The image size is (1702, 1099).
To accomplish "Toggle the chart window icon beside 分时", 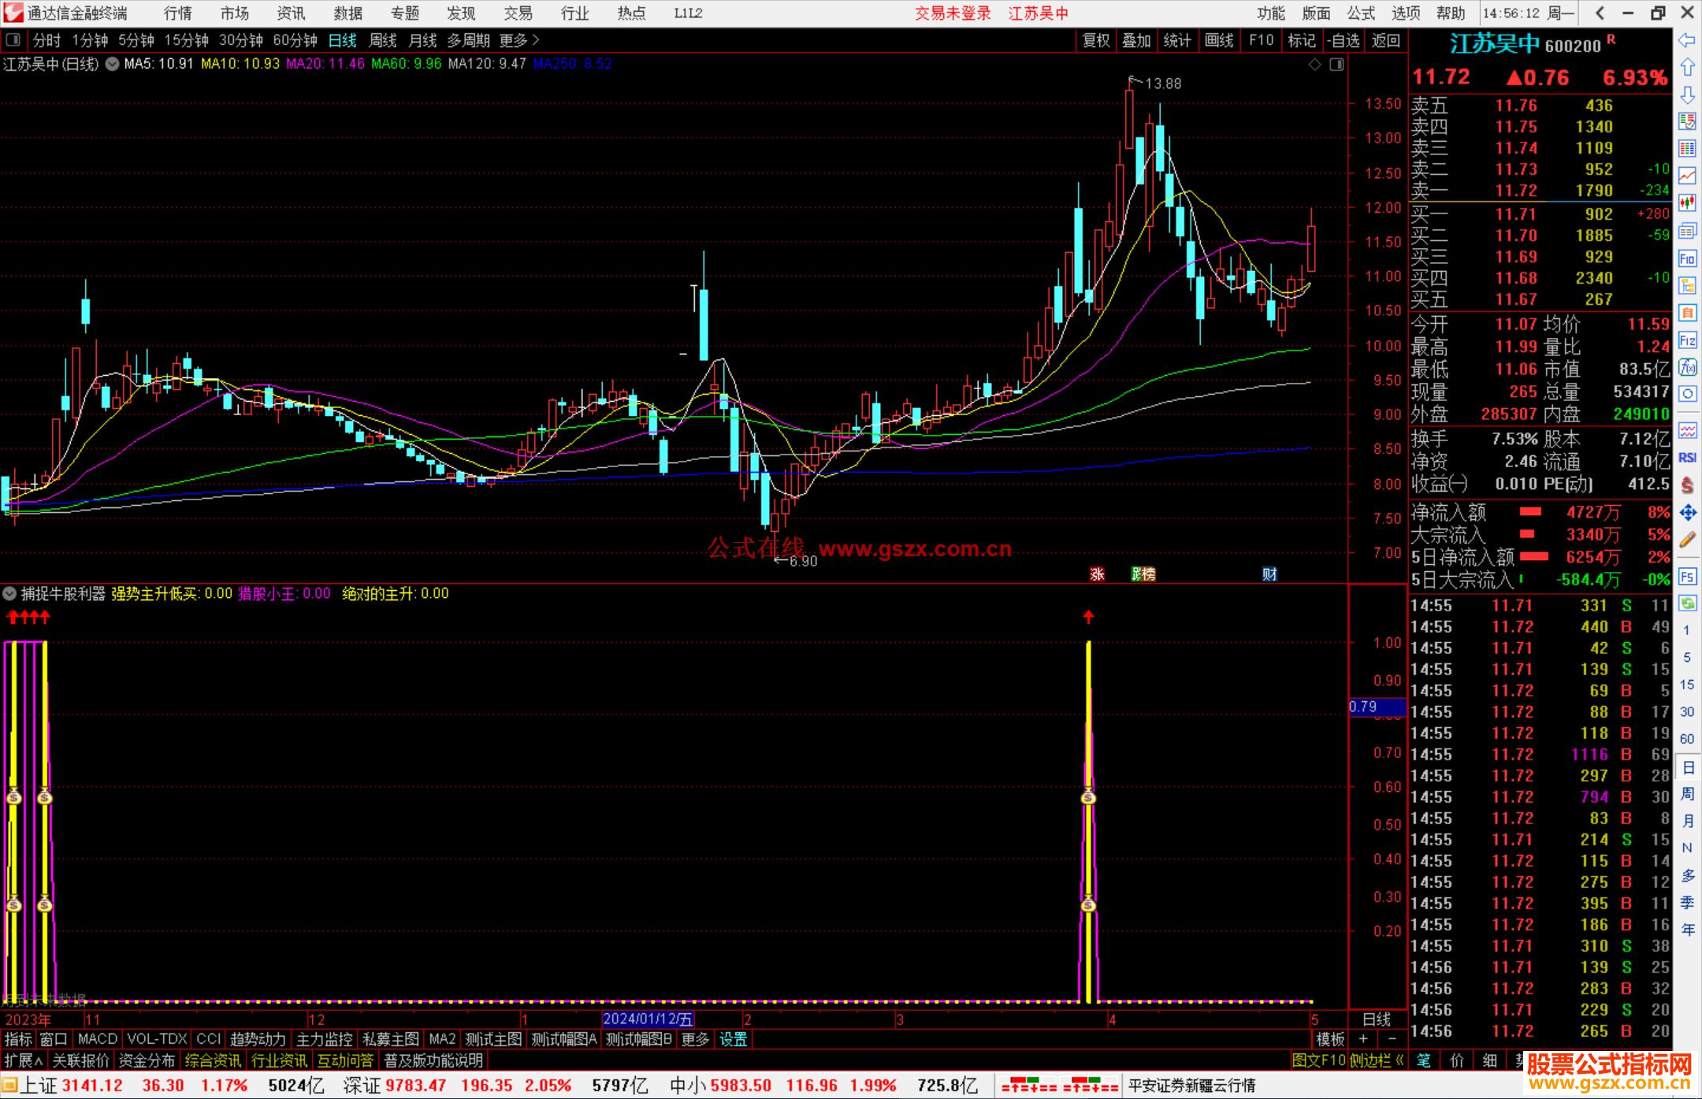I will coord(13,39).
